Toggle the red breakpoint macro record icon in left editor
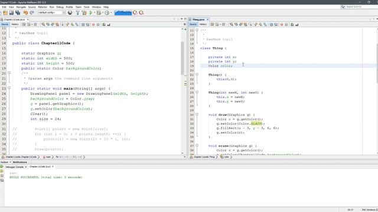This screenshot has width=378, height=212. click(93, 24)
